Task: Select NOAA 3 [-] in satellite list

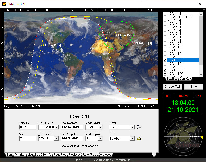Action: 174,20
